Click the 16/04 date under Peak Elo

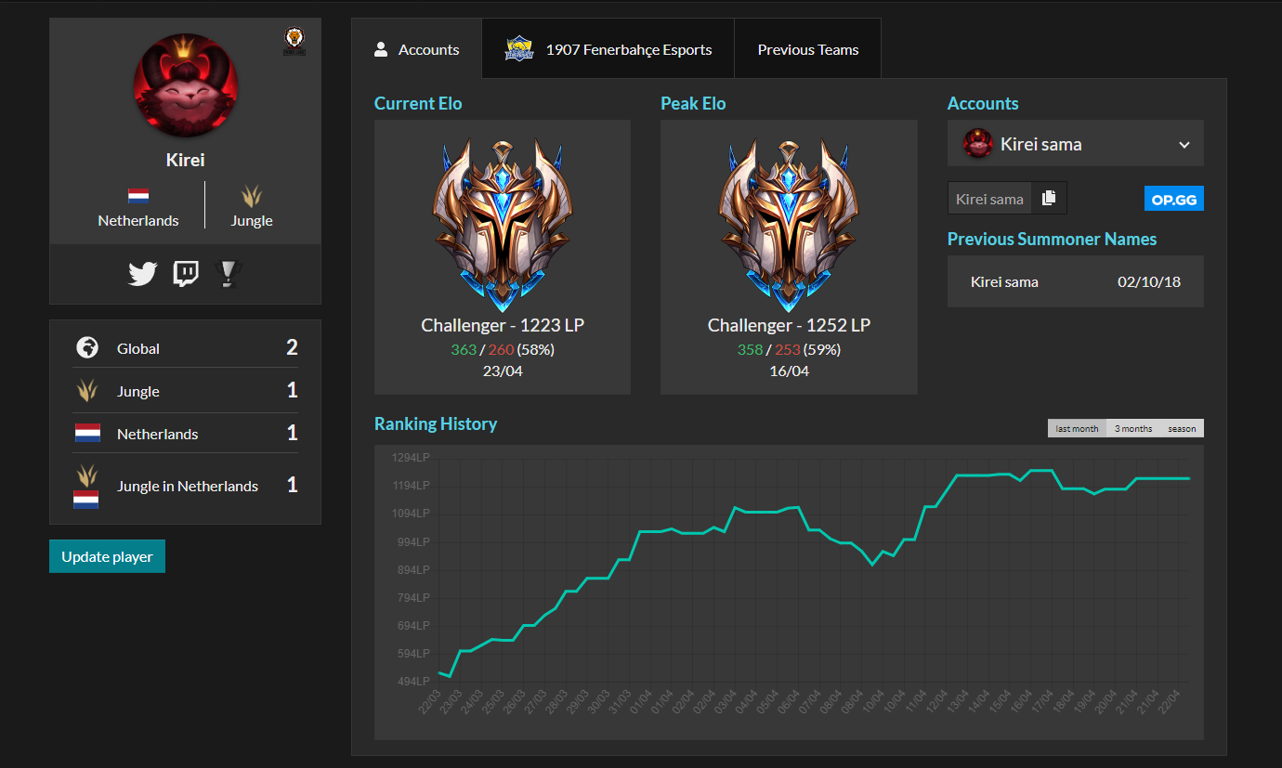click(x=789, y=371)
